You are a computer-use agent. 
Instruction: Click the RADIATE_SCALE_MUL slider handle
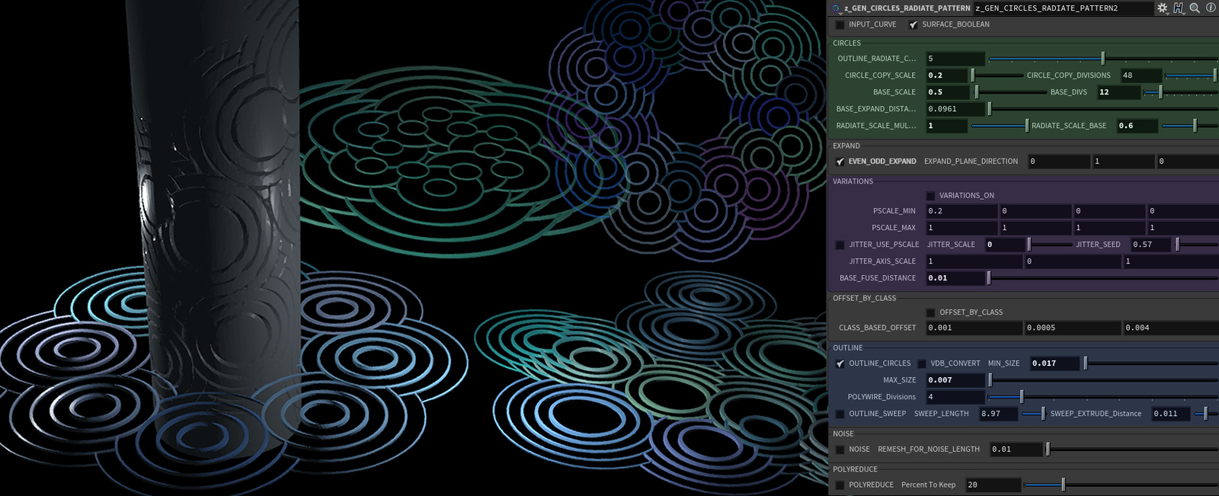click(x=1026, y=126)
